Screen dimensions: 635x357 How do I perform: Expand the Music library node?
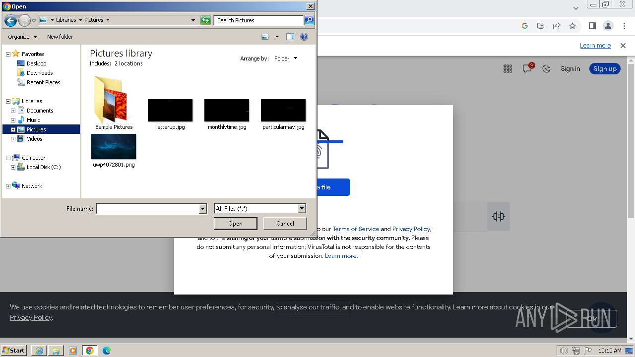coord(13,120)
